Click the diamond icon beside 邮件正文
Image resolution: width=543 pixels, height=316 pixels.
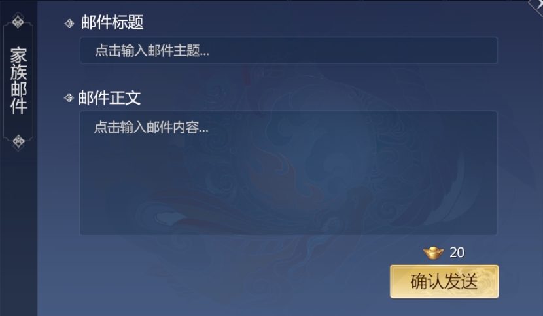[69, 97]
